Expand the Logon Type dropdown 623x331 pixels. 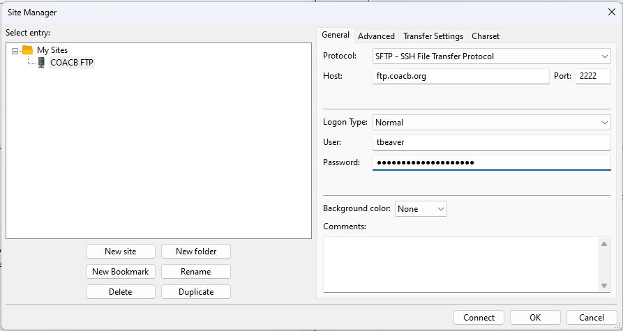tap(492, 123)
